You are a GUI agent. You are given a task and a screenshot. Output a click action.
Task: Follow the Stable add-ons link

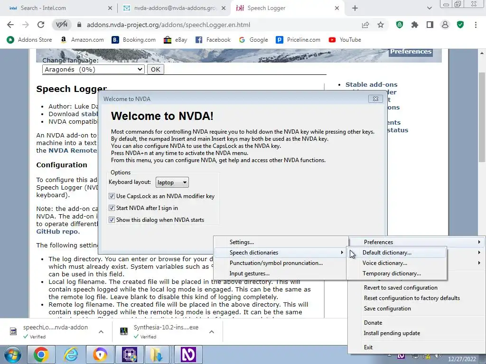pyautogui.click(x=371, y=84)
